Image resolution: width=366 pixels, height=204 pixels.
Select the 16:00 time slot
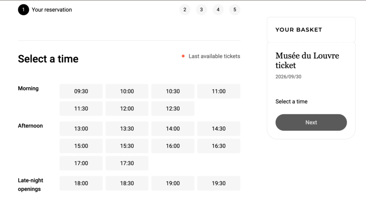(x=173, y=146)
